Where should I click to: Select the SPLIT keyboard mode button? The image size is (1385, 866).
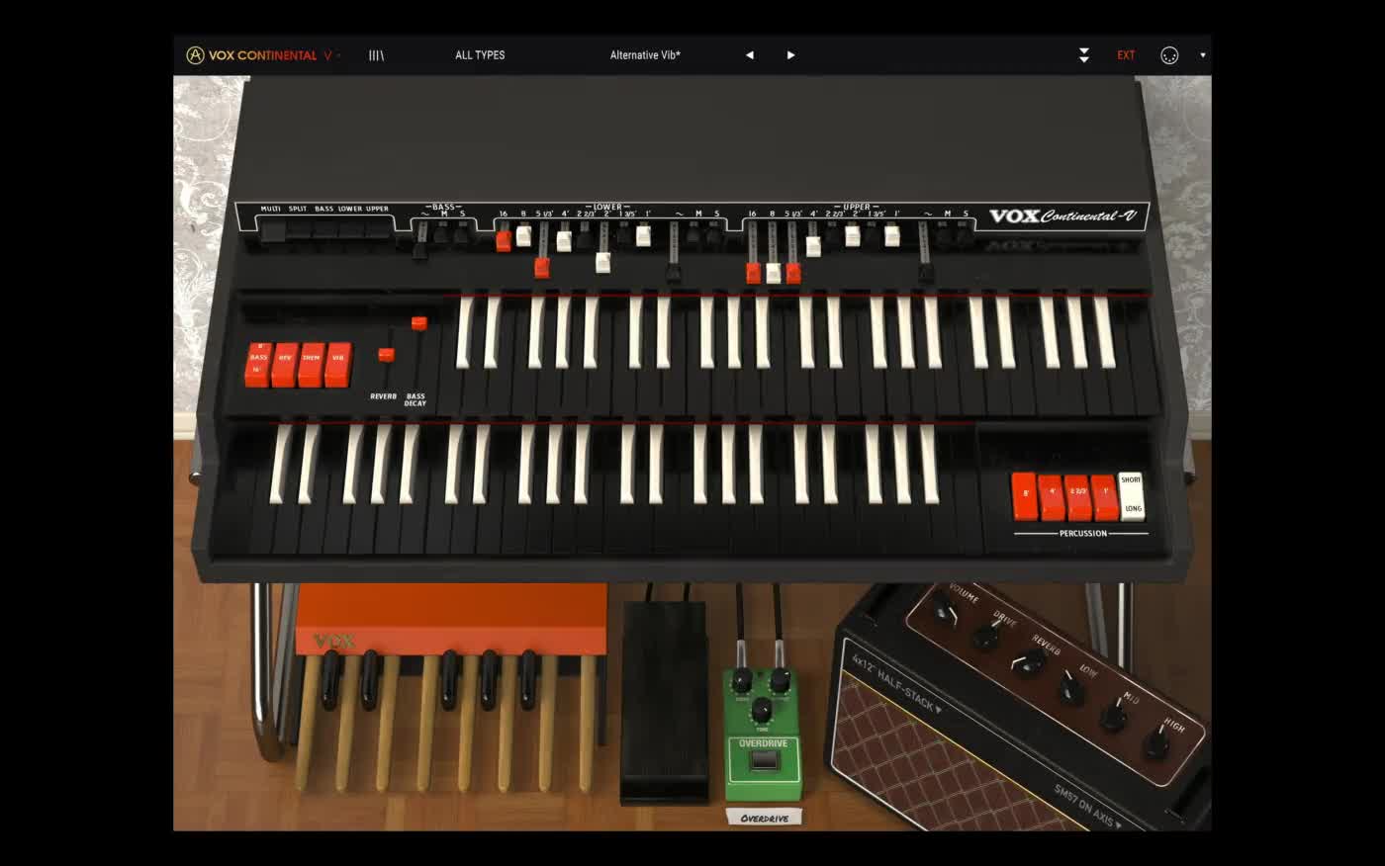pos(299,228)
